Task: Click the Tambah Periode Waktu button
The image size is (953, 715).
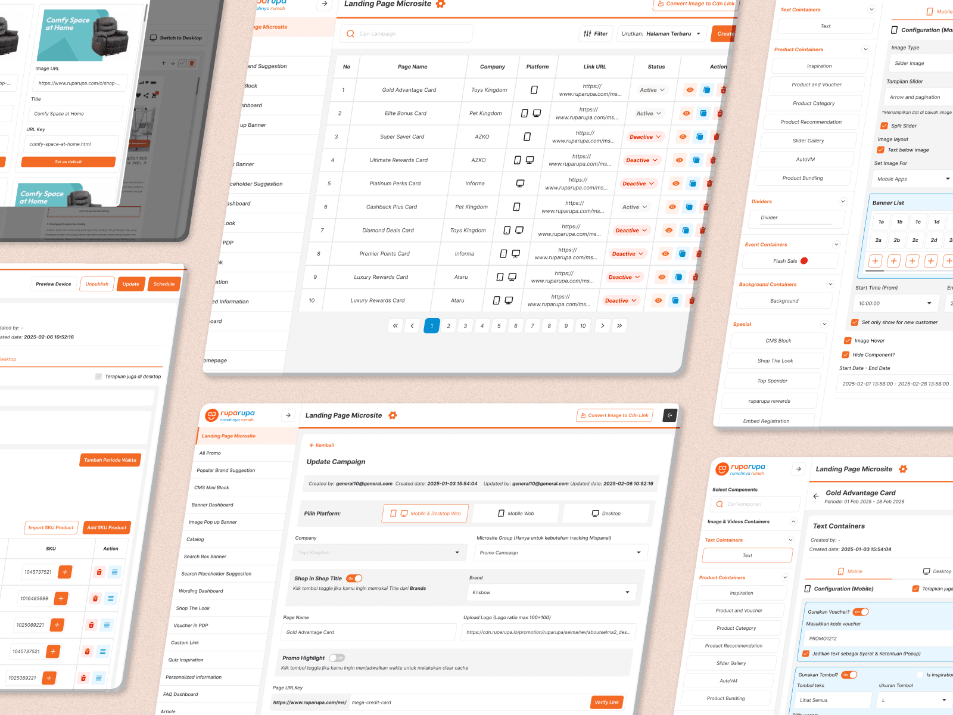Action: click(110, 460)
